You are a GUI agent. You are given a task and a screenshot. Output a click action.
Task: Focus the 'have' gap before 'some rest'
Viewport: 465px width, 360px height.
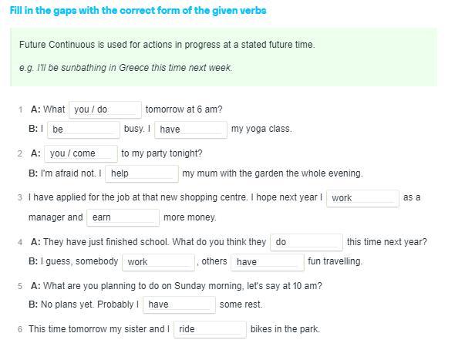[179, 304]
